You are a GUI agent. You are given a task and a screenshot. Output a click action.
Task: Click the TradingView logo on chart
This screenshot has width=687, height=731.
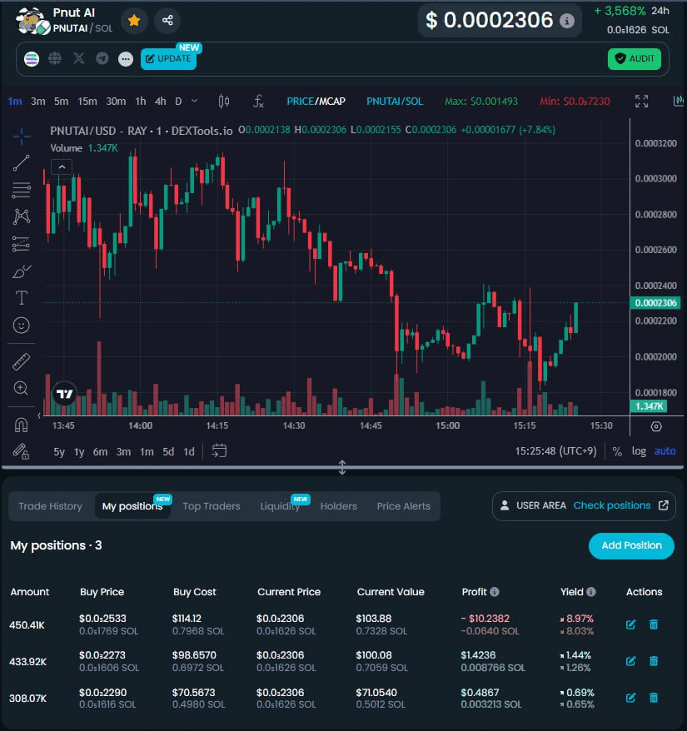point(65,394)
